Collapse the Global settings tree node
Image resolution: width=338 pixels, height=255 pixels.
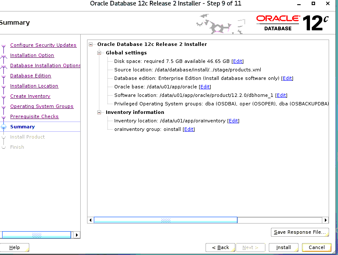click(99, 53)
